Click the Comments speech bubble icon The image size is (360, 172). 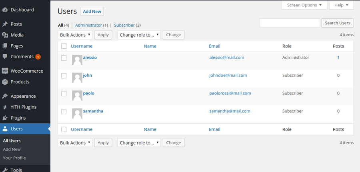tap(5, 57)
